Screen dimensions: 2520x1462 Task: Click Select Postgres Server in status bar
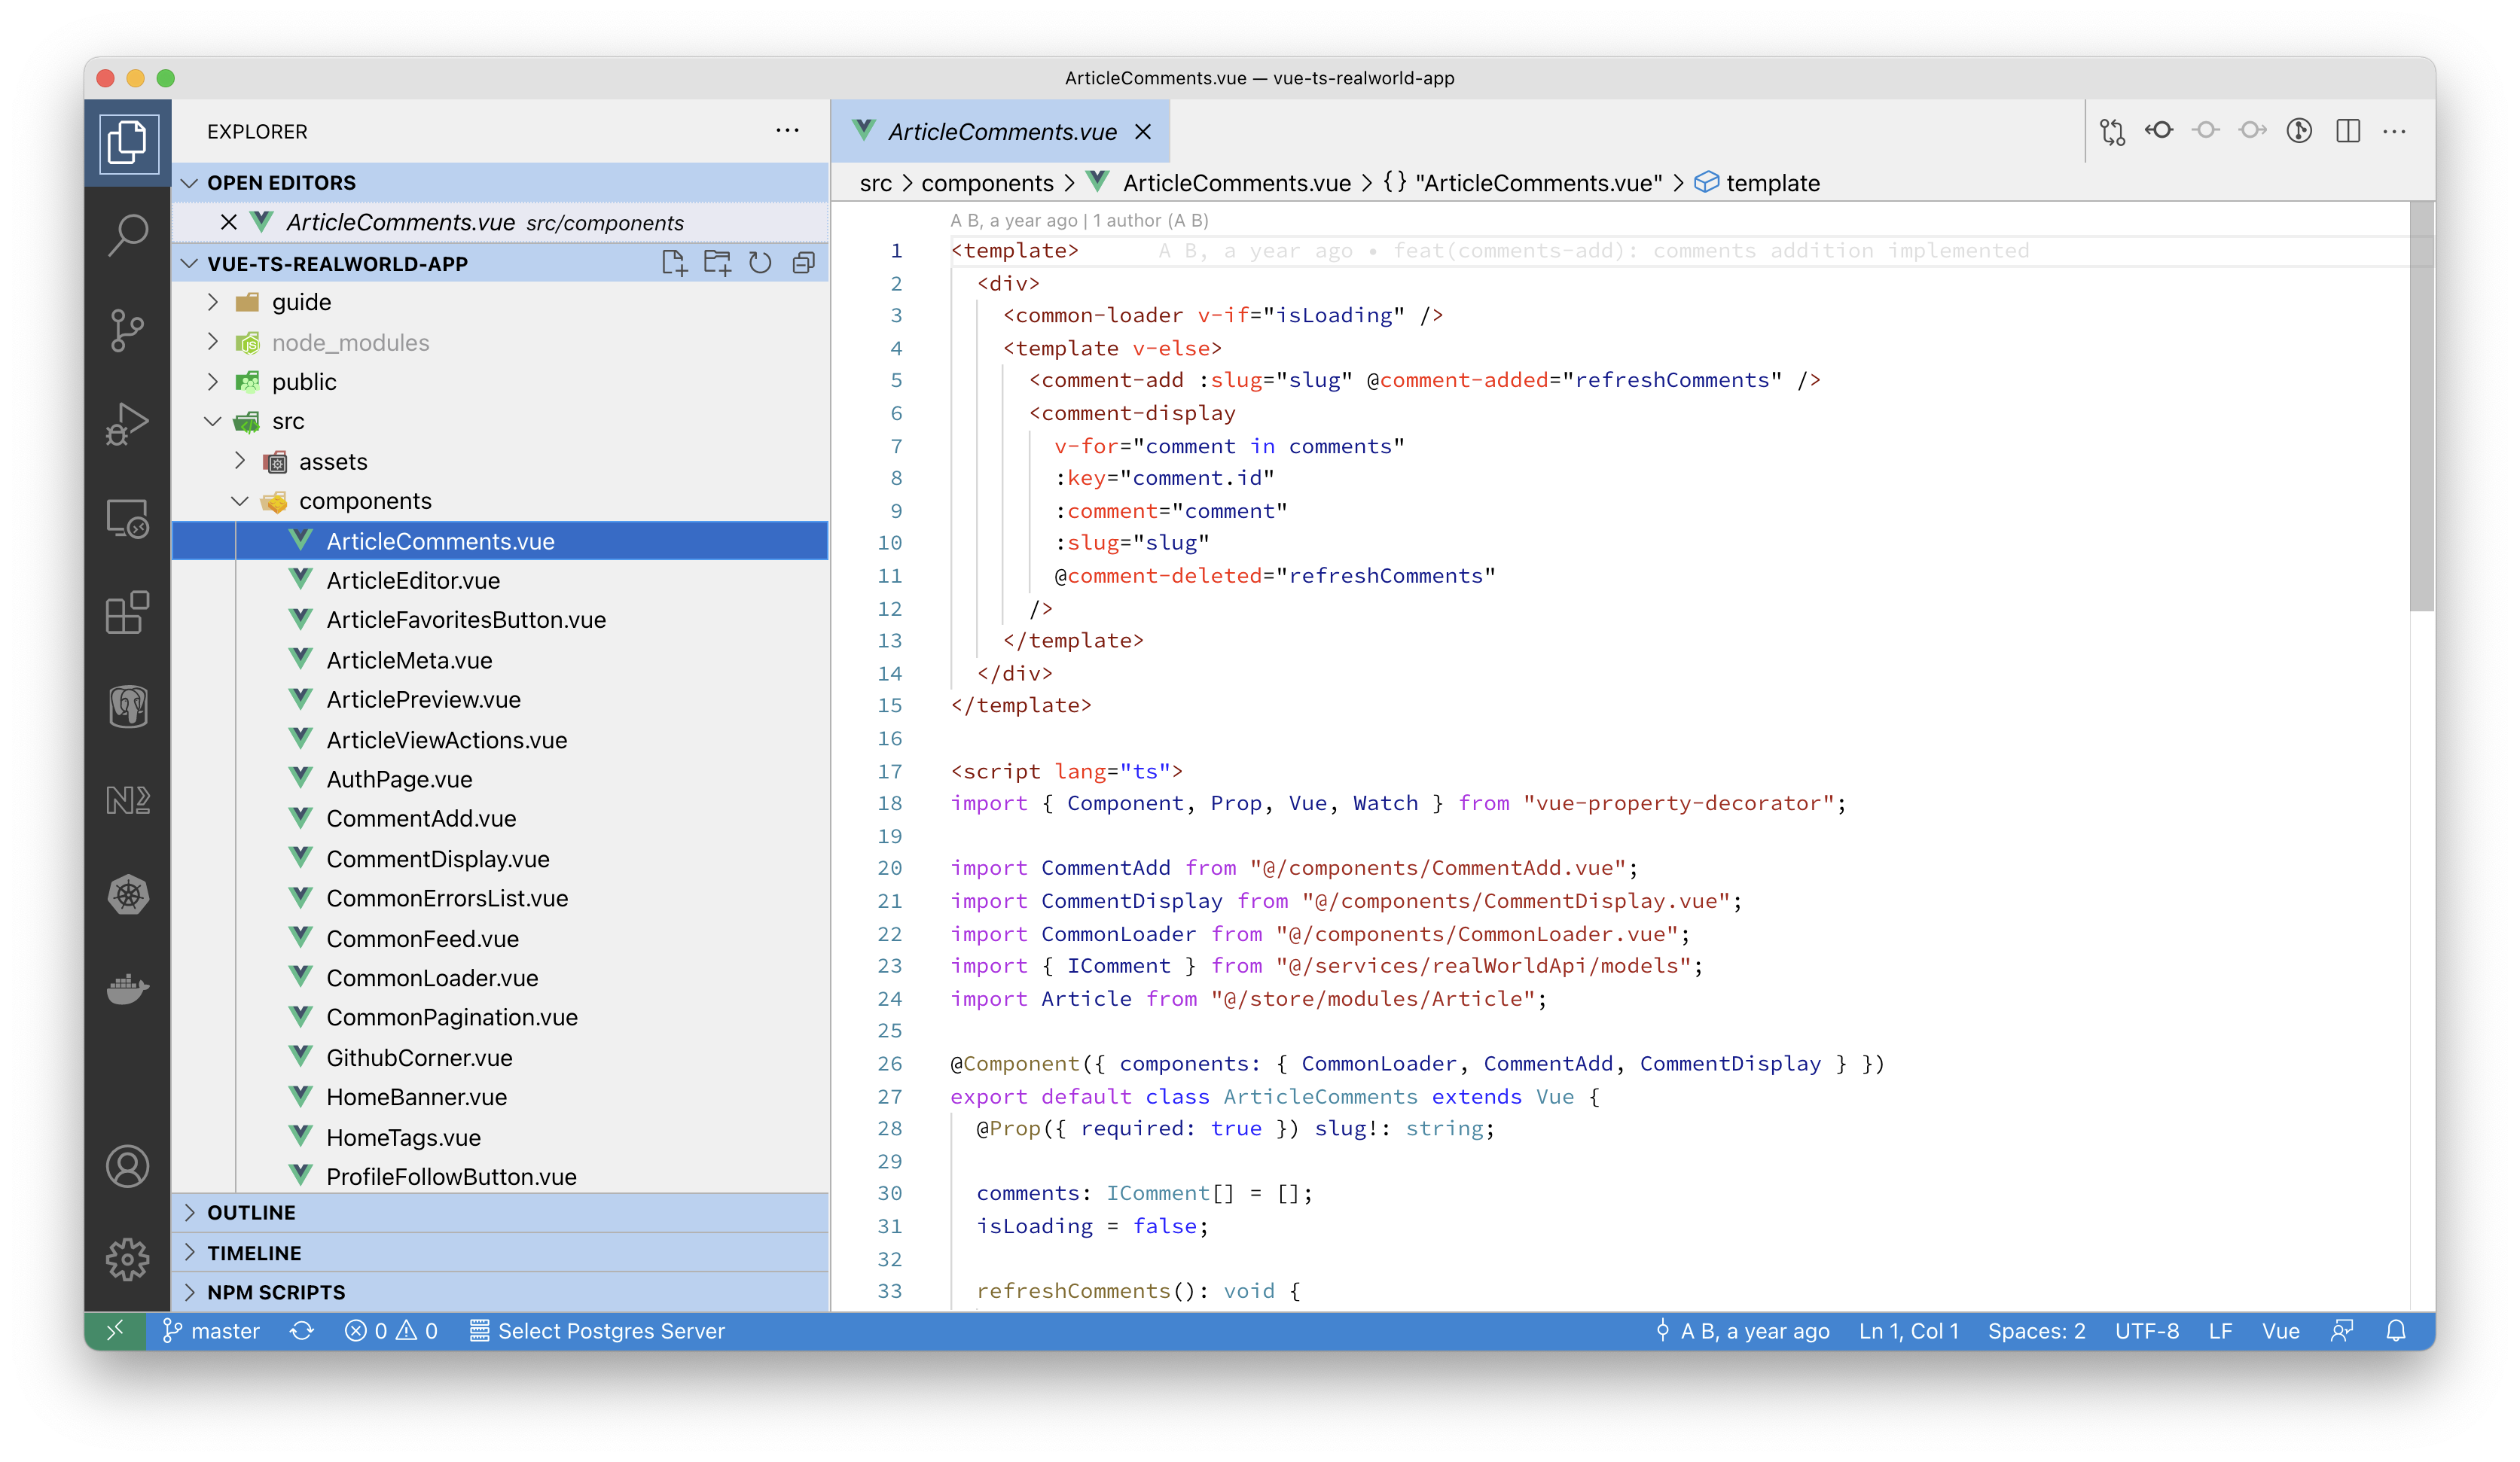[598, 1331]
